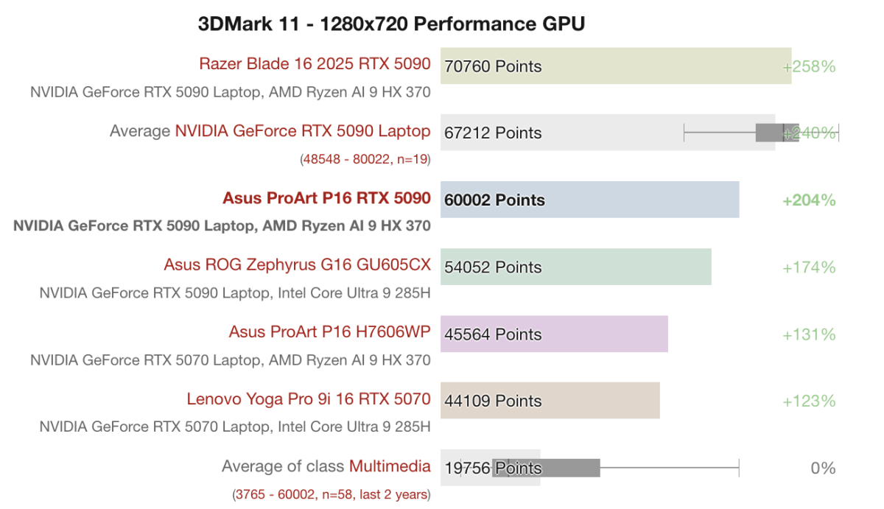The width and height of the screenshot is (884, 509).
Task: Click the 70760 Points bar for Razer Blade
Action: (615, 66)
